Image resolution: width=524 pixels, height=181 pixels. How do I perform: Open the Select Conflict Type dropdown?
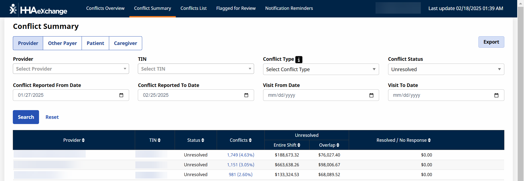coord(321,70)
